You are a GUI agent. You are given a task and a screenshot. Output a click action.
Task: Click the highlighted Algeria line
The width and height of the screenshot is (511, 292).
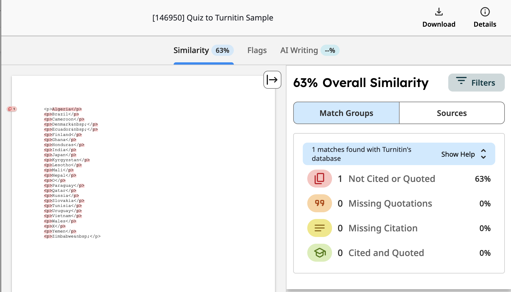tap(63, 109)
